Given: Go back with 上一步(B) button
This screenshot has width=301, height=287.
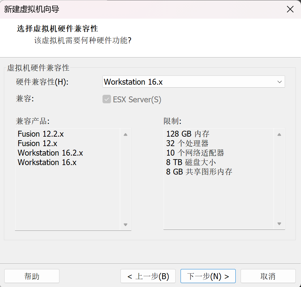Looking at the screenshot, I should coord(148,276).
